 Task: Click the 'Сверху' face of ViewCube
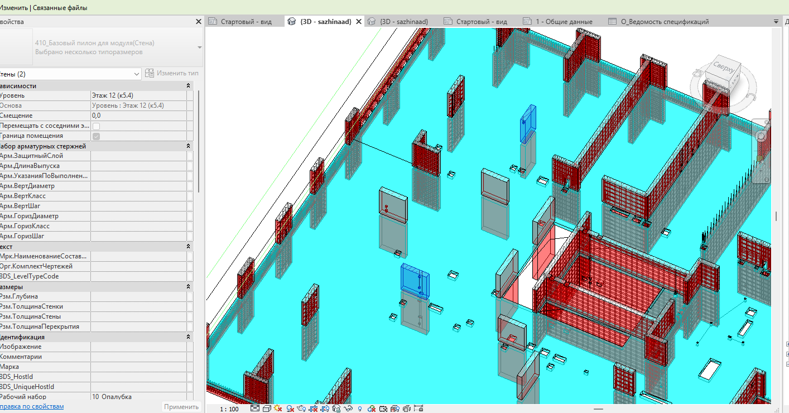[x=725, y=66]
